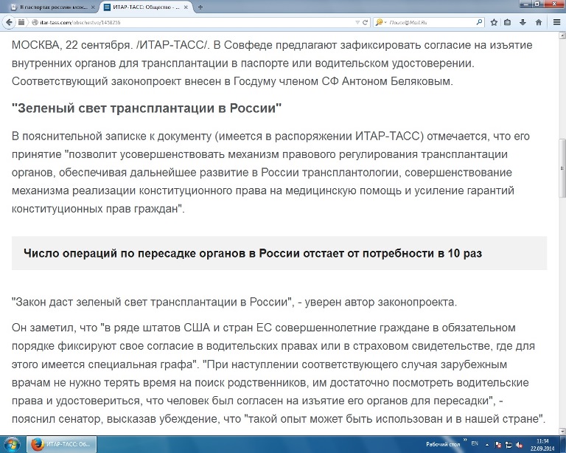Click the network tray icon

(x=509, y=445)
